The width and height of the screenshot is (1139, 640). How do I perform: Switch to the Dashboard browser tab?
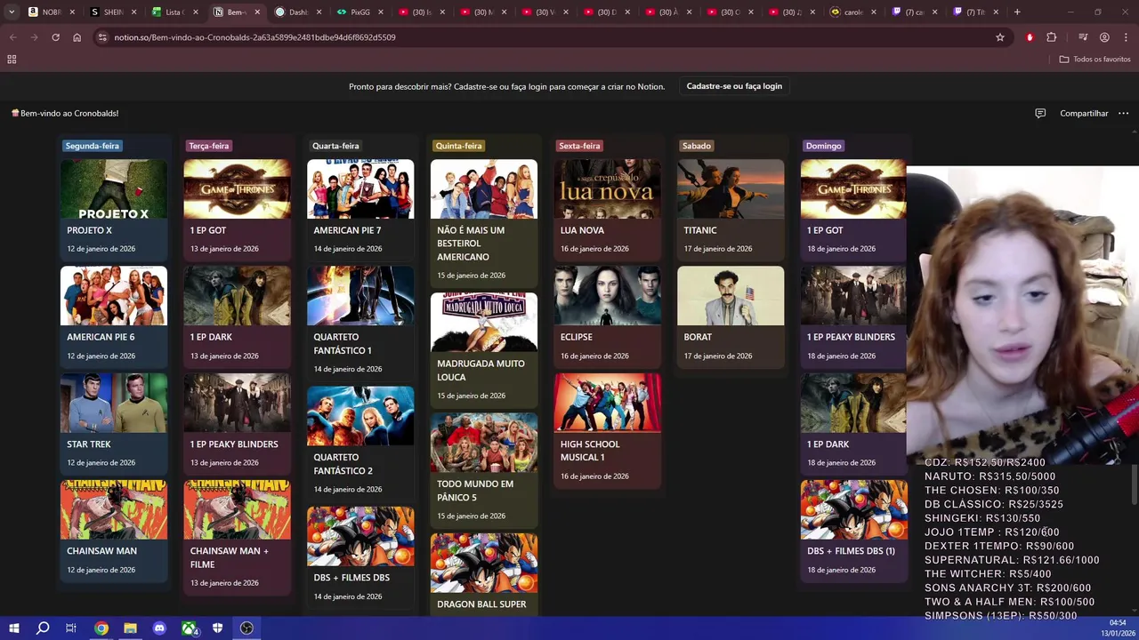coord(297,12)
